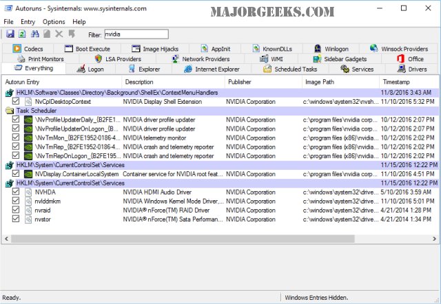Screen dimensions: 441x304
Task: Click the NvTmMon NVIDIA icon
Action: pos(28,138)
